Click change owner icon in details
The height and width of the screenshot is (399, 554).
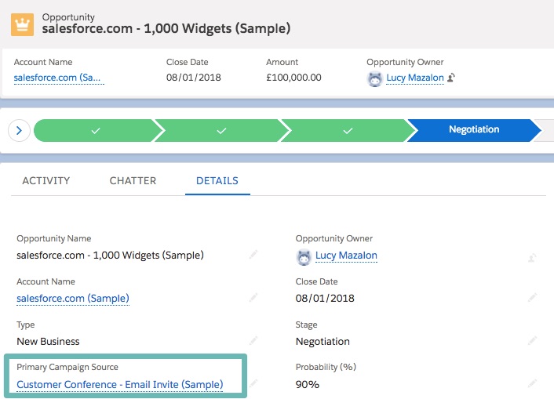[x=532, y=258]
